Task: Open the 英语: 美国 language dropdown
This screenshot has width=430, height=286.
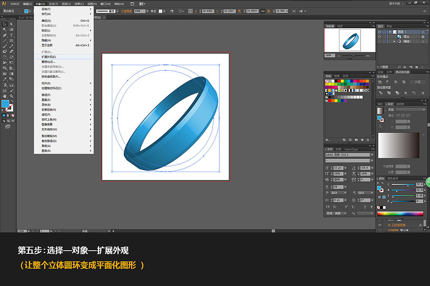Action: (336, 213)
